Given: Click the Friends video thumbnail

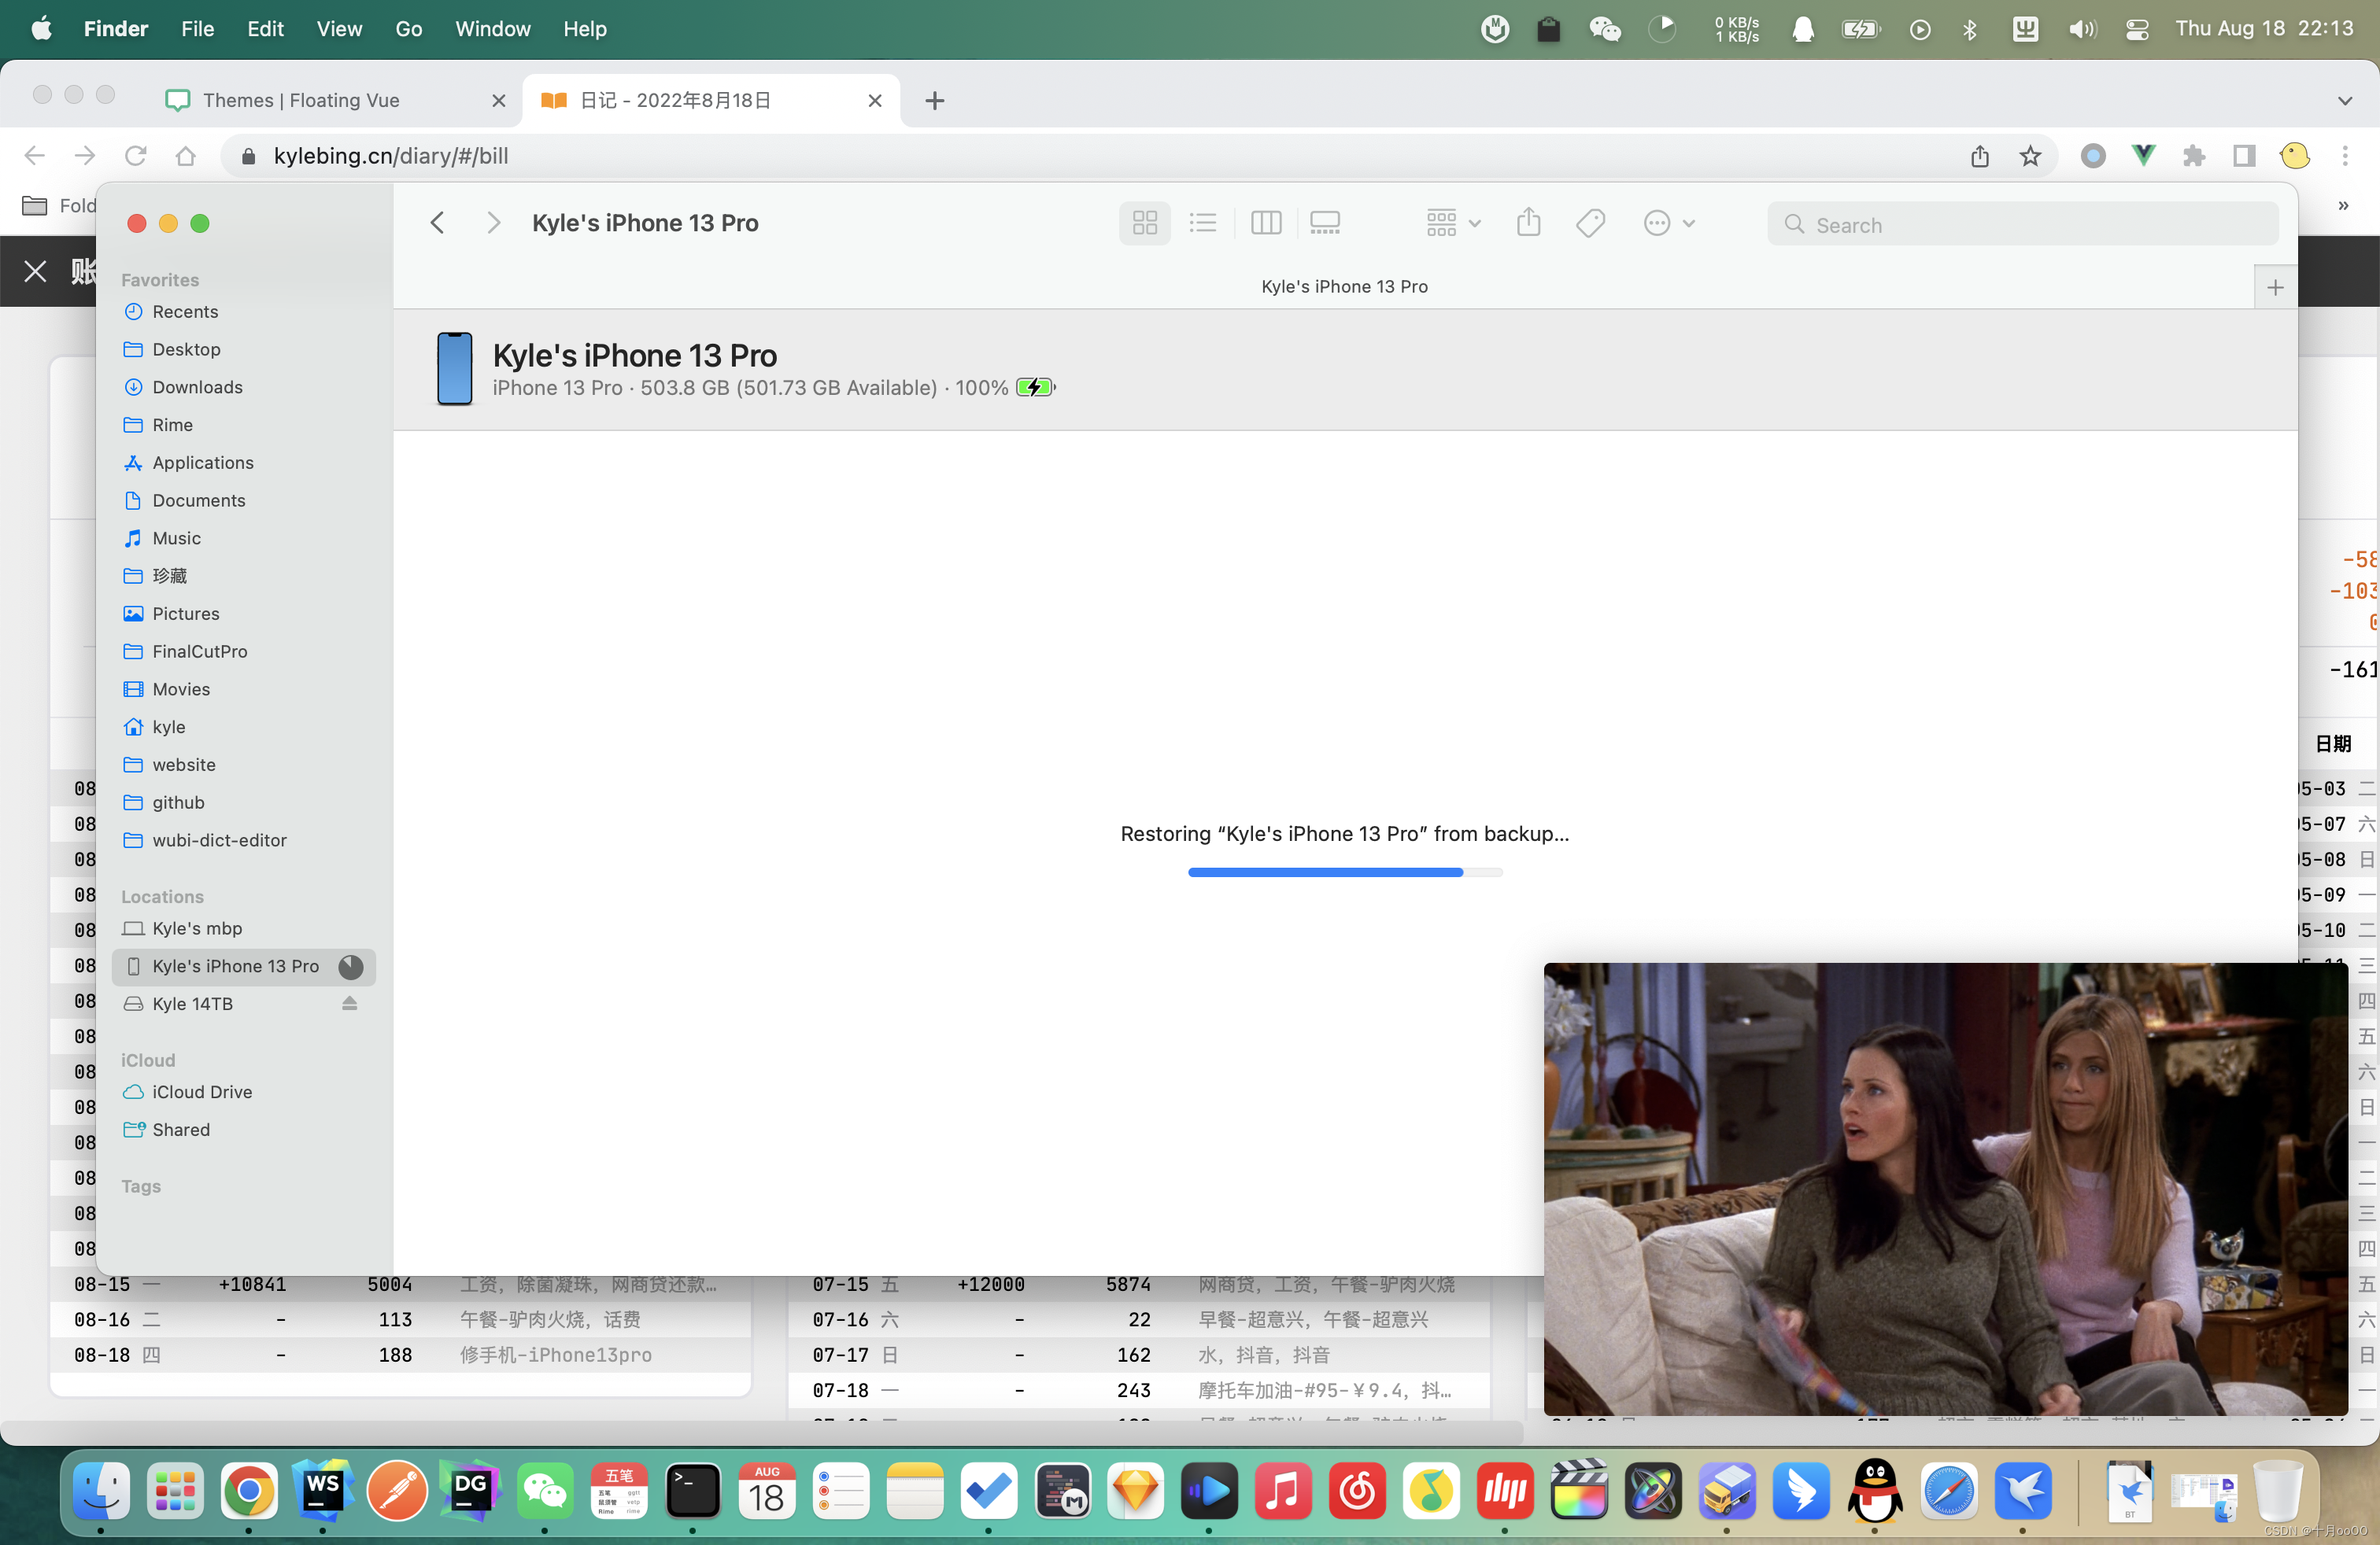Looking at the screenshot, I should (x=1945, y=1189).
